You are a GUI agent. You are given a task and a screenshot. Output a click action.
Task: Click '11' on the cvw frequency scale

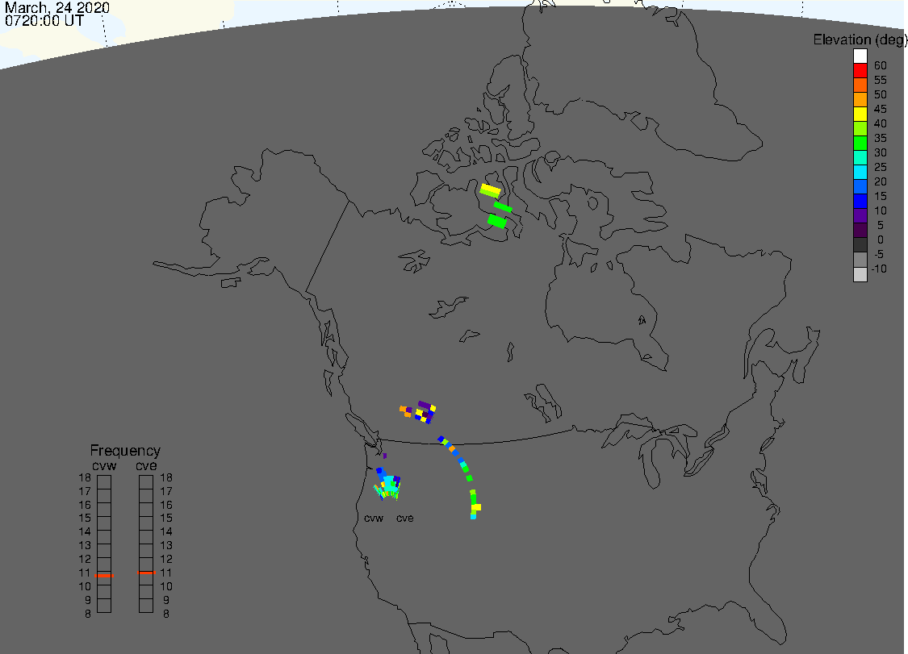click(x=85, y=573)
